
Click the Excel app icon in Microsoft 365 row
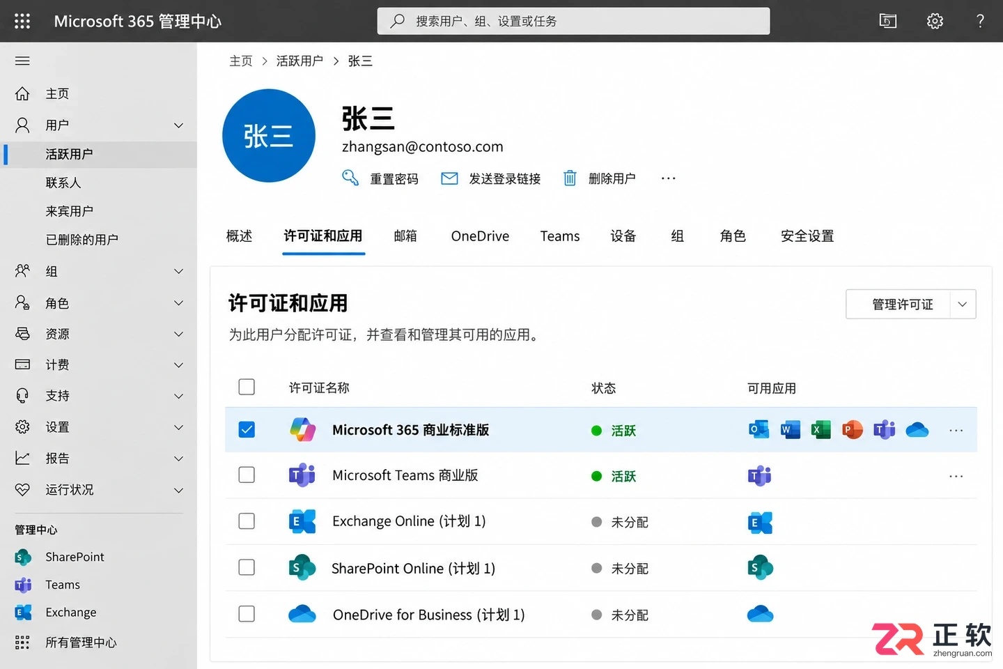(821, 429)
